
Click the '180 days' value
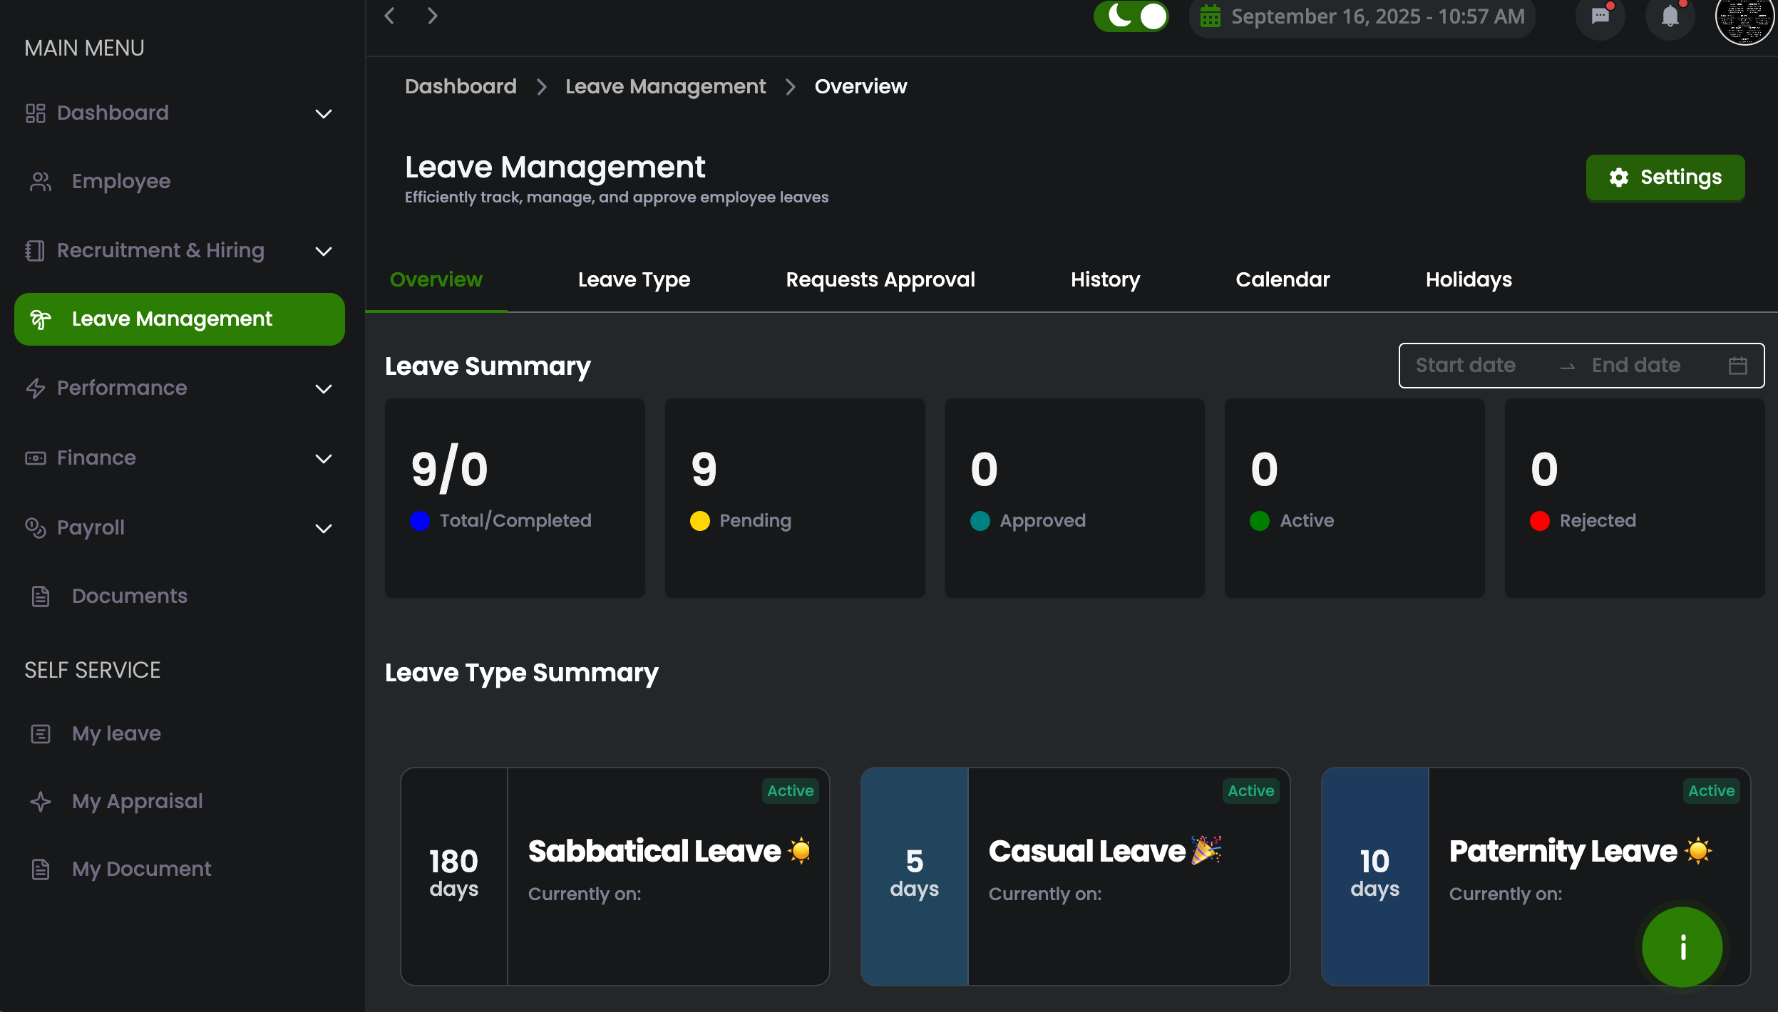tap(454, 874)
